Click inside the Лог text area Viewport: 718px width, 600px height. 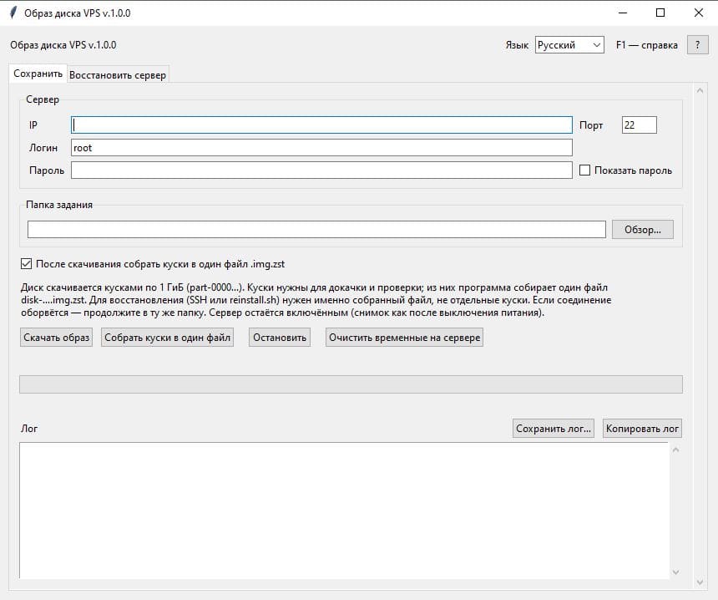pos(344,510)
